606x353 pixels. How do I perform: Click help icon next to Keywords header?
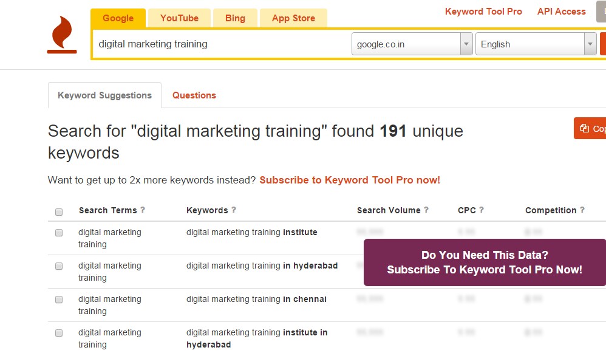click(x=234, y=210)
